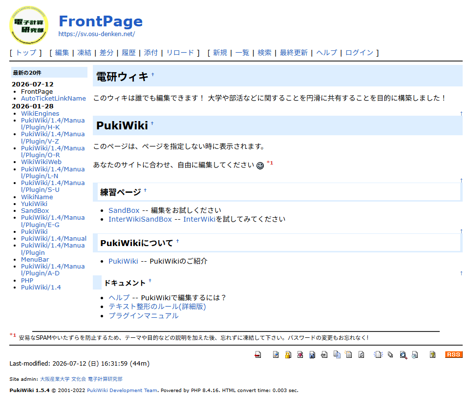The height and width of the screenshot is (393, 470).
Task: Click the new page icon with blue sparkles
Action: [378, 354]
